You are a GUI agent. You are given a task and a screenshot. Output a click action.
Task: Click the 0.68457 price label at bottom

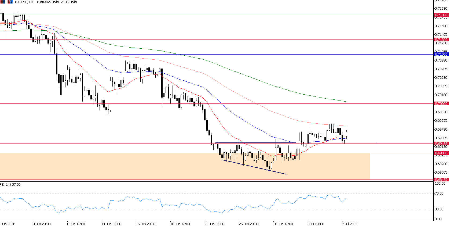pos(441,180)
